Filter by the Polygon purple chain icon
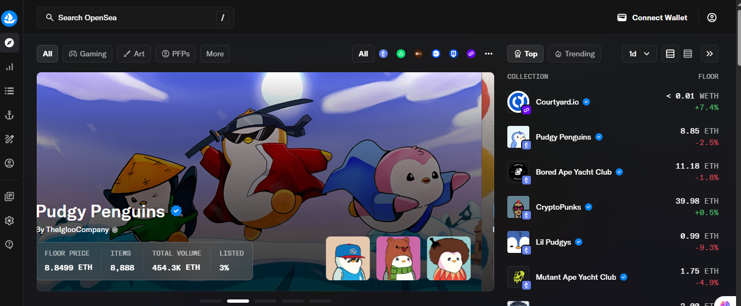The height and width of the screenshot is (306, 741). pos(471,54)
